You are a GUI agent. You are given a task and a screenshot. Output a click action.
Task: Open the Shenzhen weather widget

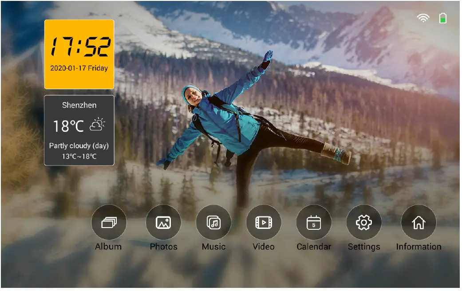(79, 130)
